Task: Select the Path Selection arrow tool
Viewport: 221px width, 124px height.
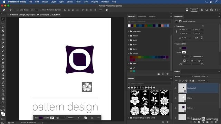Action: point(3,91)
